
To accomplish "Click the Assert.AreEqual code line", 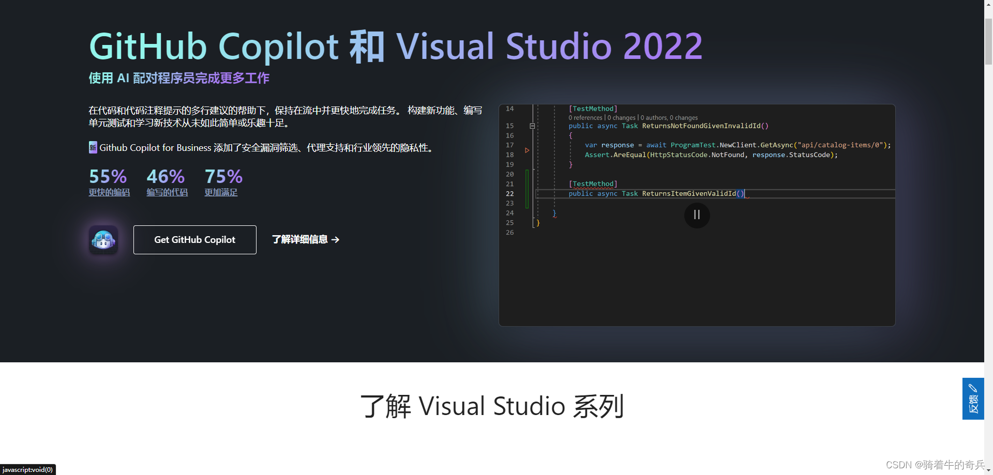I will pos(711,155).
